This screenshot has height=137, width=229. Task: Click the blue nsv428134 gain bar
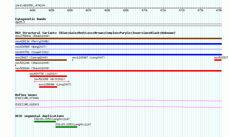118,44
